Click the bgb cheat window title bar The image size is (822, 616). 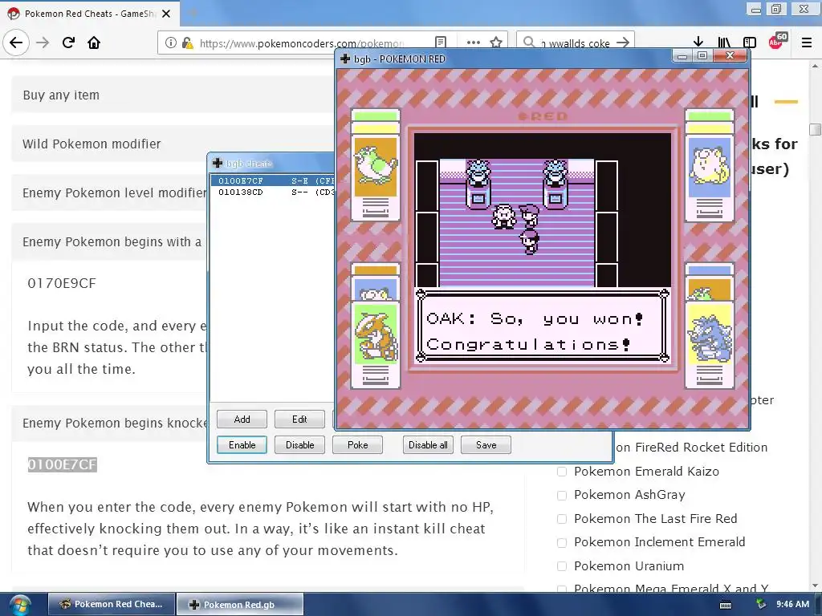pyautogui.click(x=273, y=164)
